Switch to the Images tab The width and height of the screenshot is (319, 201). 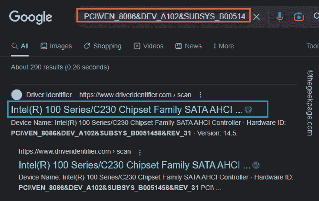click(x=56, y=46)
